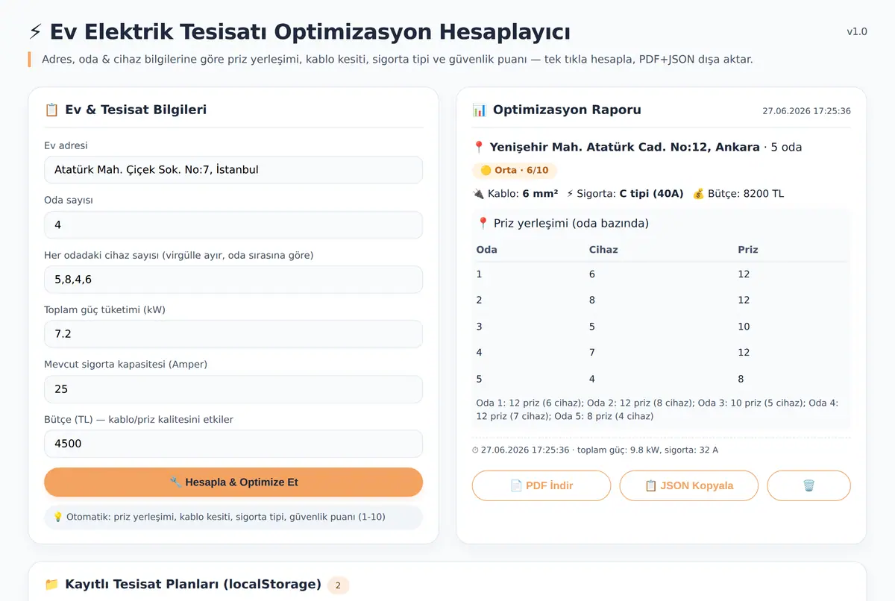
Task: Click the chart icon beside Optimizasyon Raporu
Action: tap(480, 110)
